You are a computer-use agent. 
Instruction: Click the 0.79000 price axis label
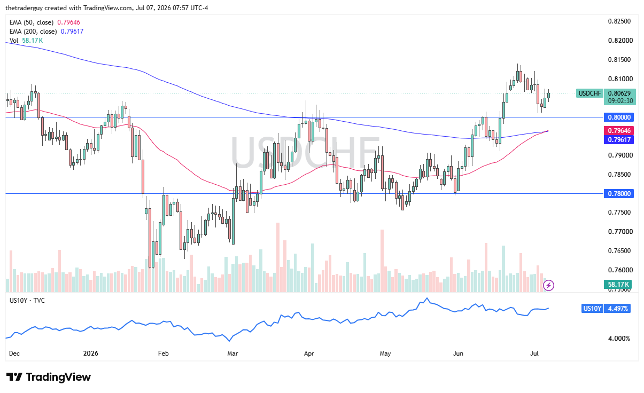(x=620, y=155)
